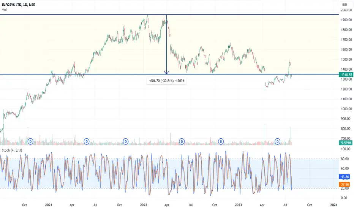Open dividend marker D near late October 2022
The width and height of the screenshot is (354, 209).
pyautogui.click(x=221, y=142)
